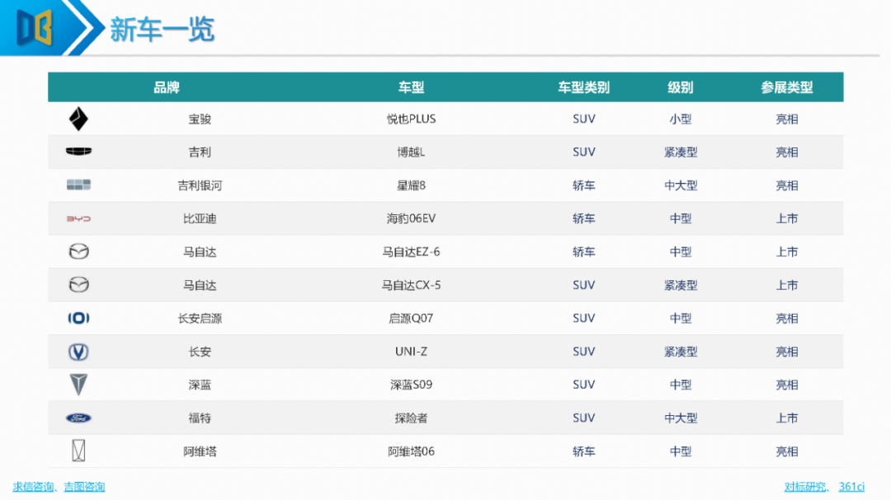Click the model cell UNI-Z
The height and width of the screenshot is (500, 891).
click(x=411, y=352)
